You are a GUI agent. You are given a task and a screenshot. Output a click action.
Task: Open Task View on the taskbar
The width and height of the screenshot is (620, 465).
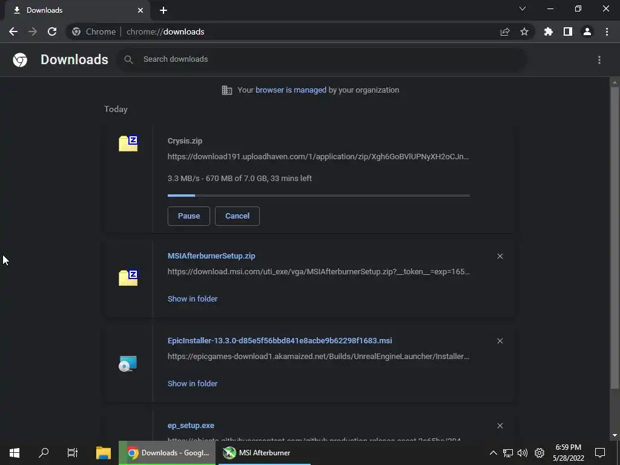coord(73,453)
